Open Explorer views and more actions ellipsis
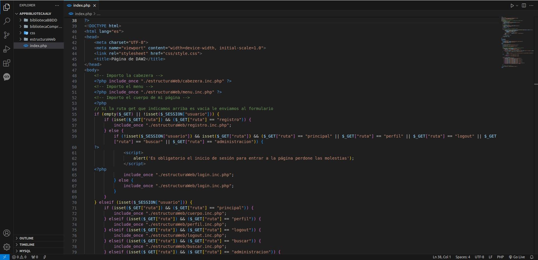538x260 pixels. (x=57, y=5)
